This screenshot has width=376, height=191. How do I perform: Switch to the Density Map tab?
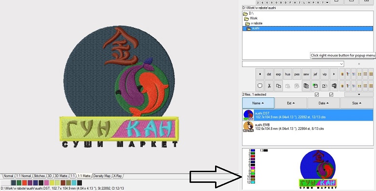pyautogui.click(x=102, y=176)
